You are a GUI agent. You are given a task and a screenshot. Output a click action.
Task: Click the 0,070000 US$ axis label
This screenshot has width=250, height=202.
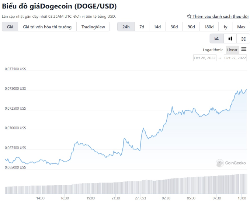coord(15,128)
